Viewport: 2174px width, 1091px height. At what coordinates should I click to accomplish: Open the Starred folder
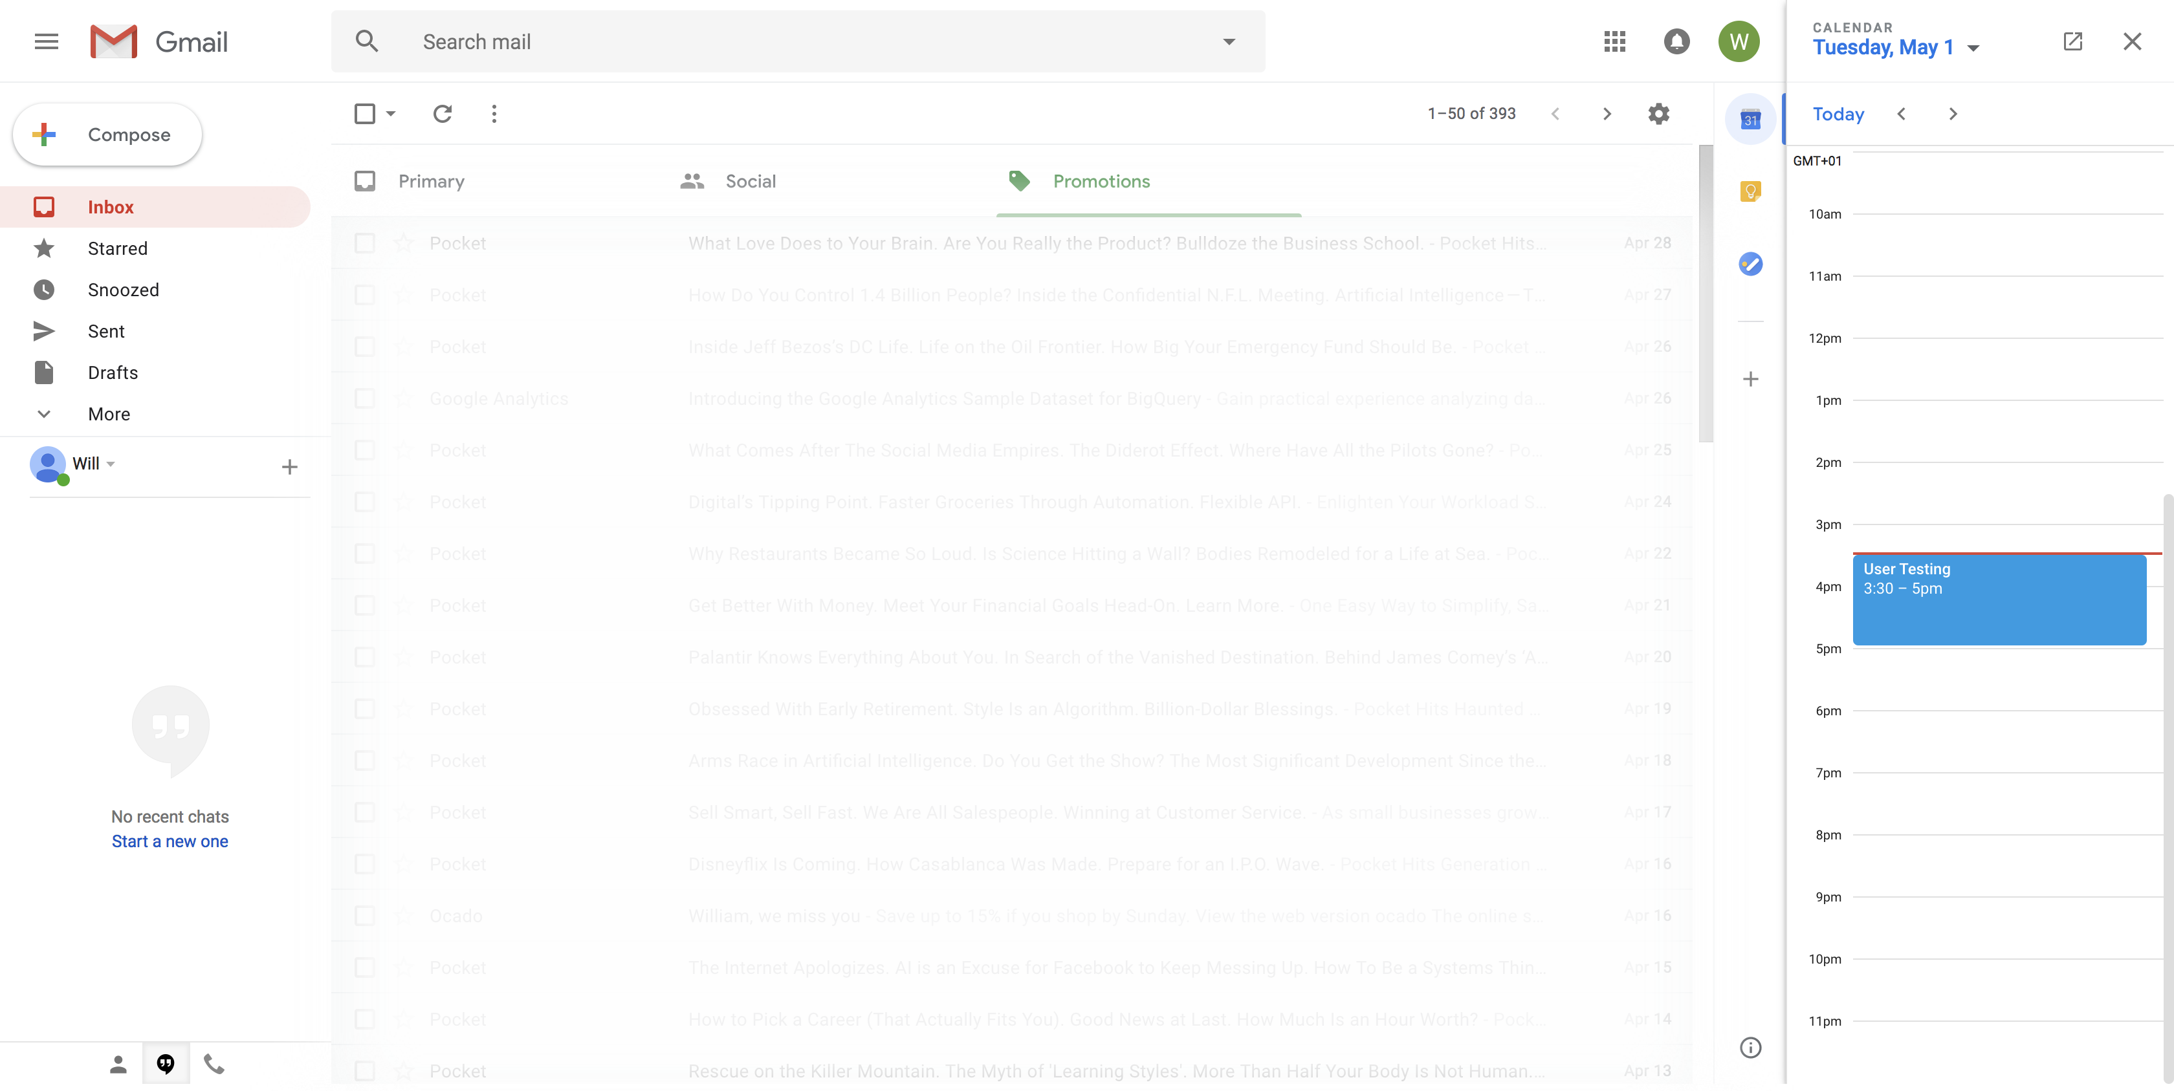pos(155,248)
